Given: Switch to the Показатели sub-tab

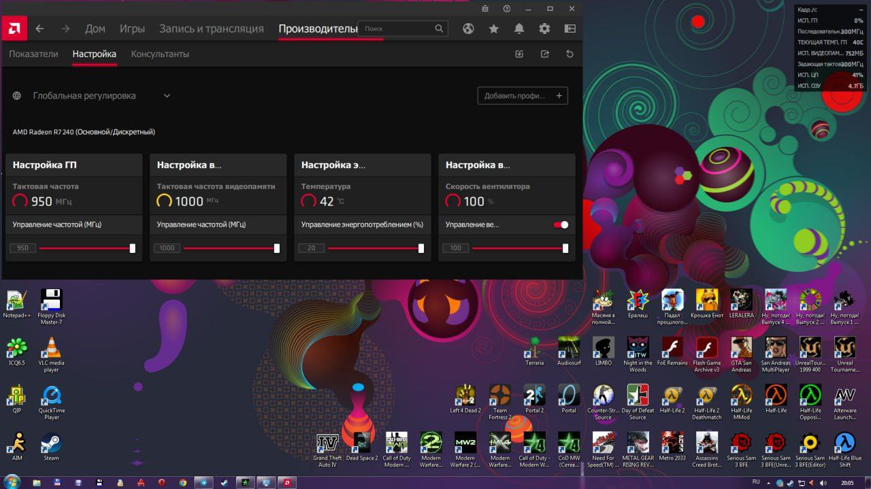Looking at the screenshot, I should [33, 54].
